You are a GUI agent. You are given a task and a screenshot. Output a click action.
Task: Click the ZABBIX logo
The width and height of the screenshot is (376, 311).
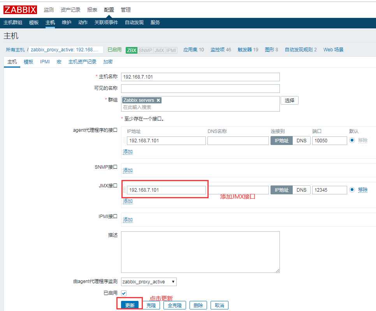coord(20,10)
